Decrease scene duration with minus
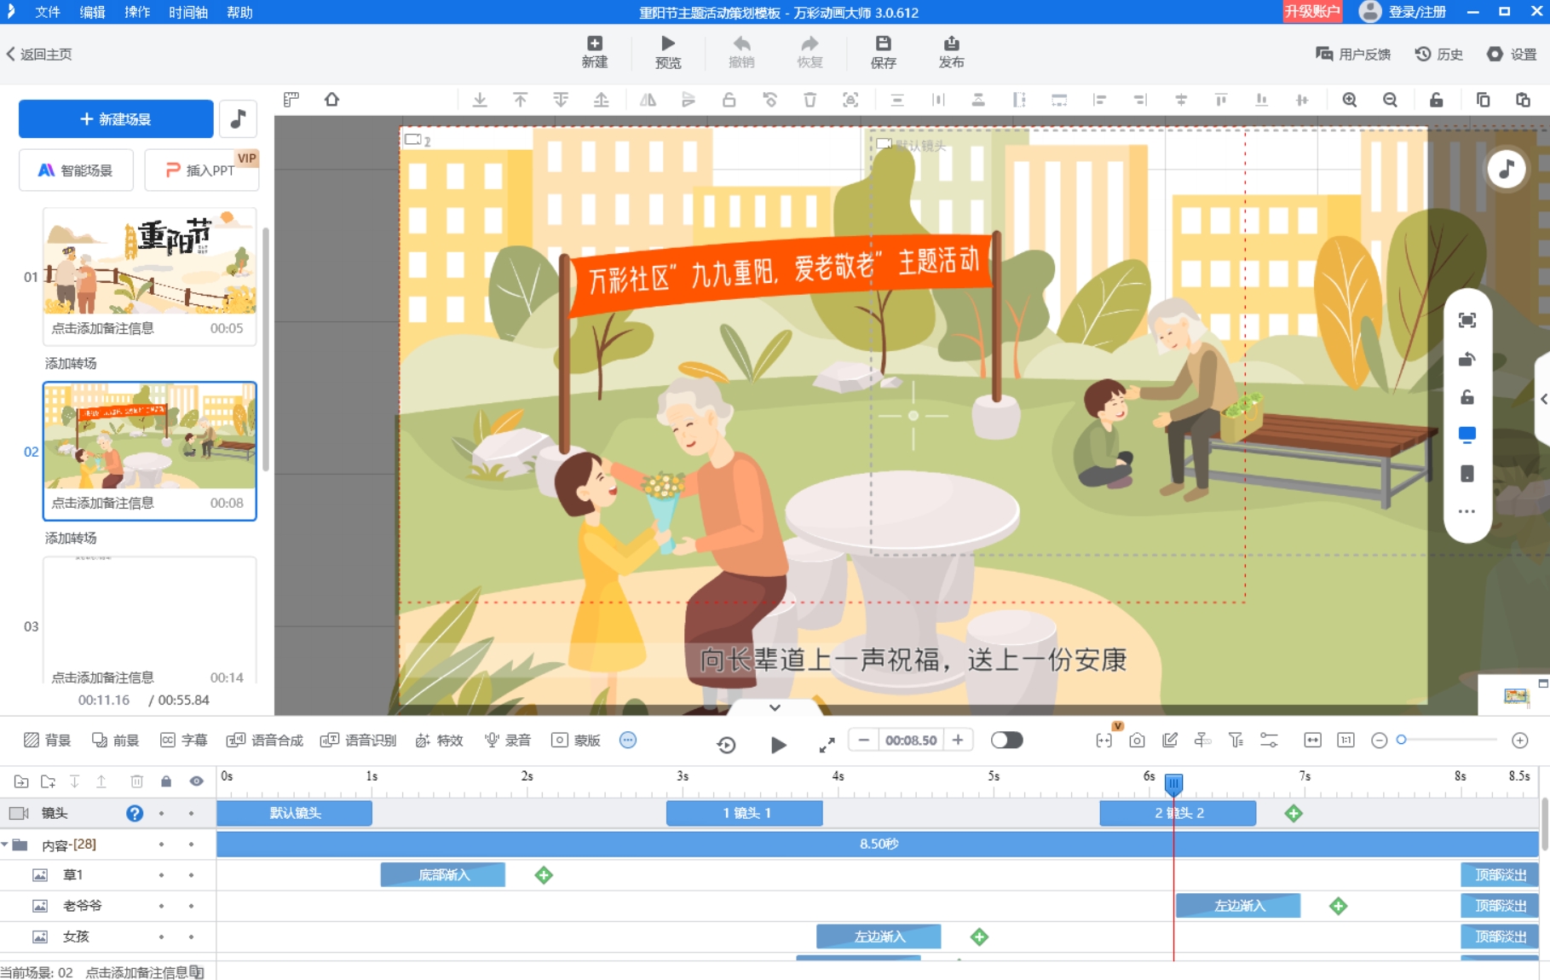1550x980 pixels. point(863,740)
